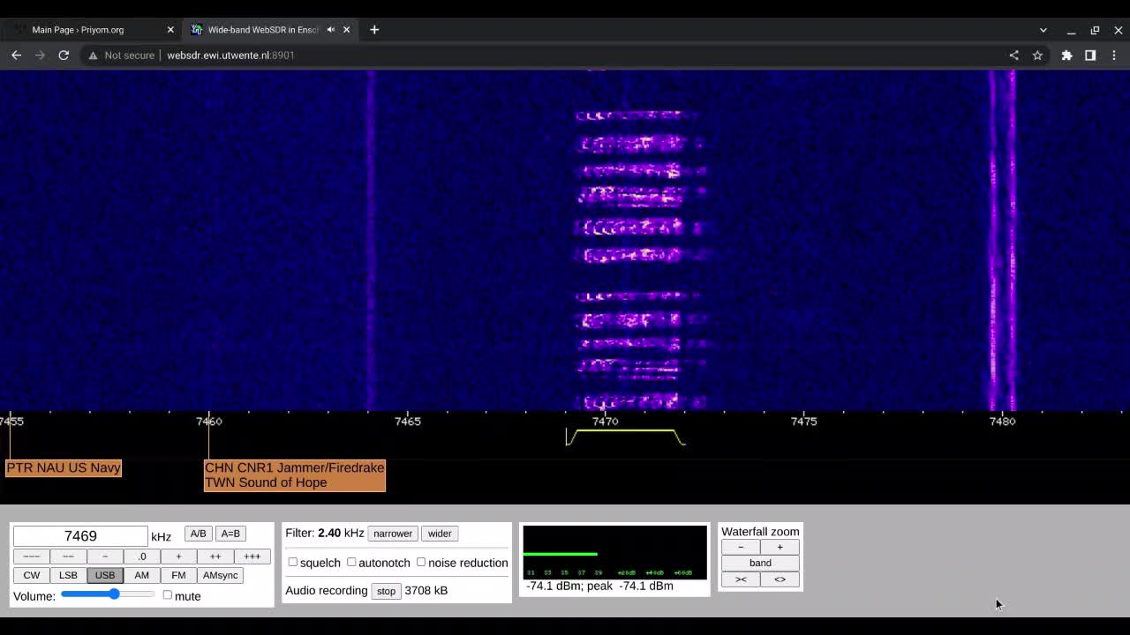Image resolution: width=1130 pixels, height=635 pixels.
Task: Enable the autonotch checkbox
Action: (351, 562)
